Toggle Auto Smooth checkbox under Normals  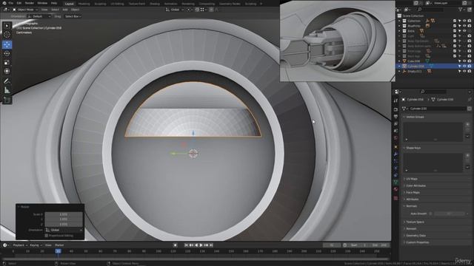pos(430,214)
